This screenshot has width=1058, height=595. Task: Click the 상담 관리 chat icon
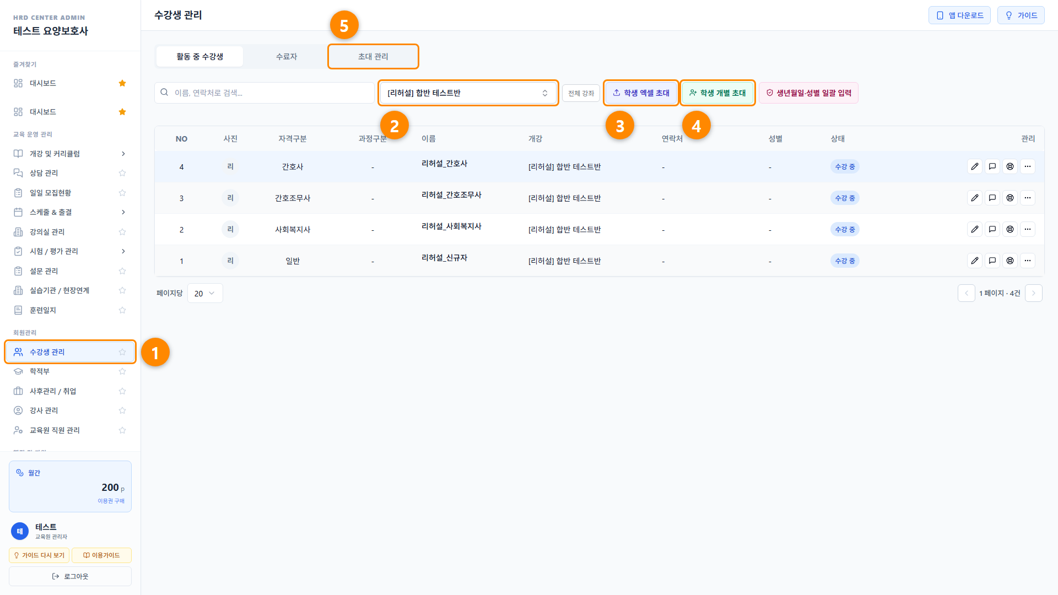[x=18, y=173]
